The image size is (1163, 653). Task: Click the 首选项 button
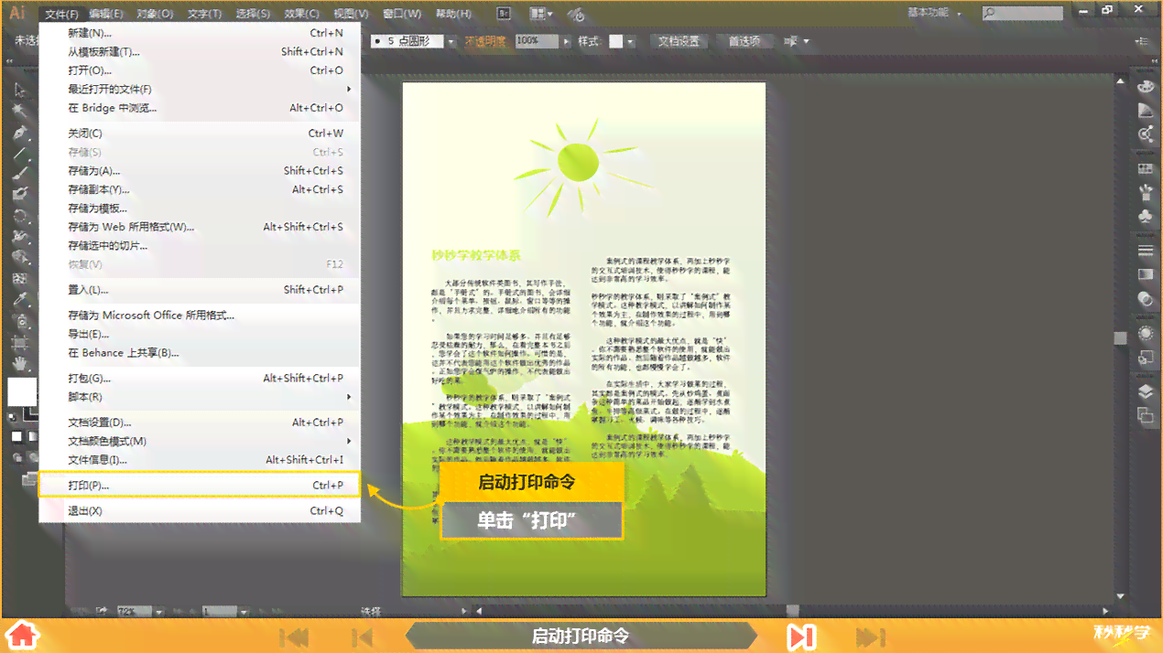pyautogui.click(x=745, y=41)
